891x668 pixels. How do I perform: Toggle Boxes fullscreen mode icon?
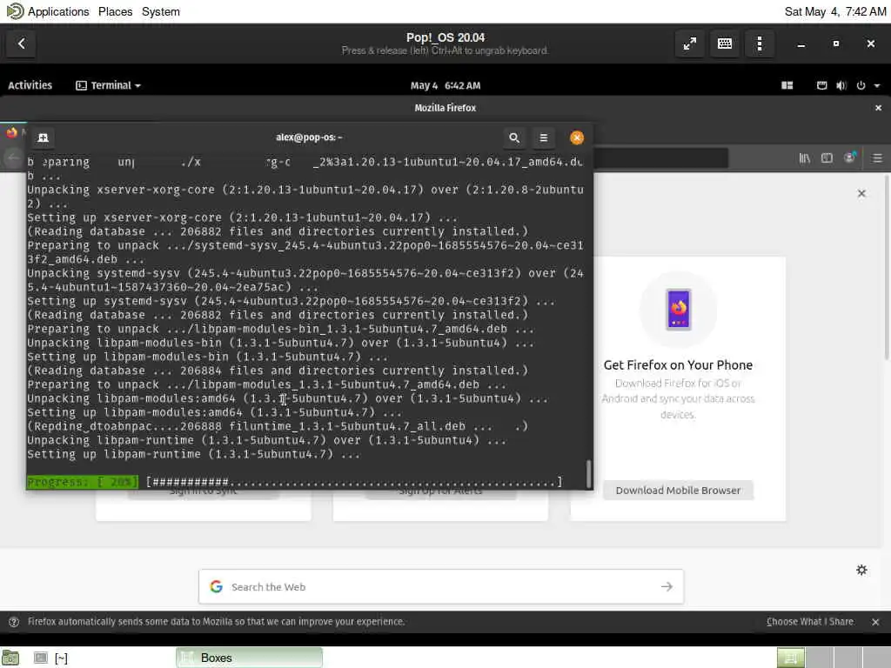coord(690,43)
